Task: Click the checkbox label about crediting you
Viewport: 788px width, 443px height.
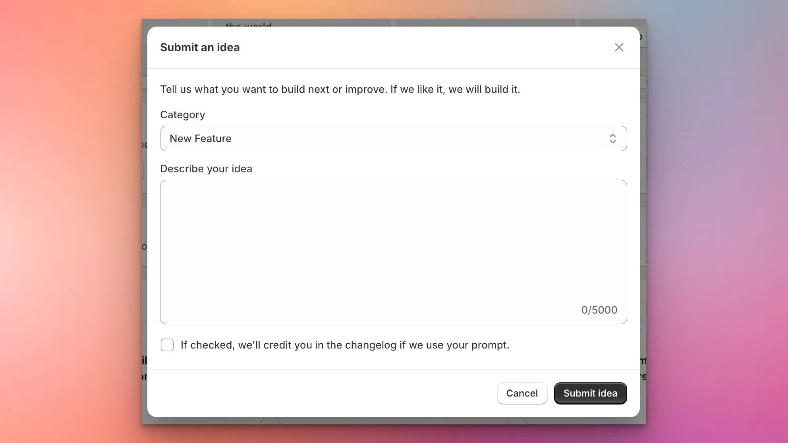Action: point(344,345)
